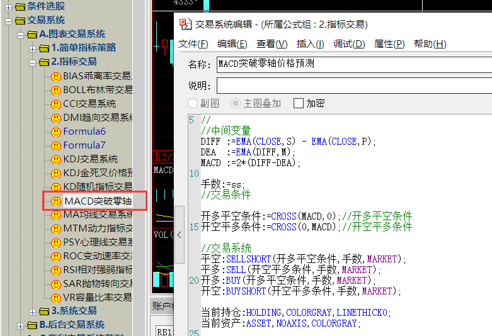
Task: Open the 帮助(H) menu
Action: click(430, 44)
